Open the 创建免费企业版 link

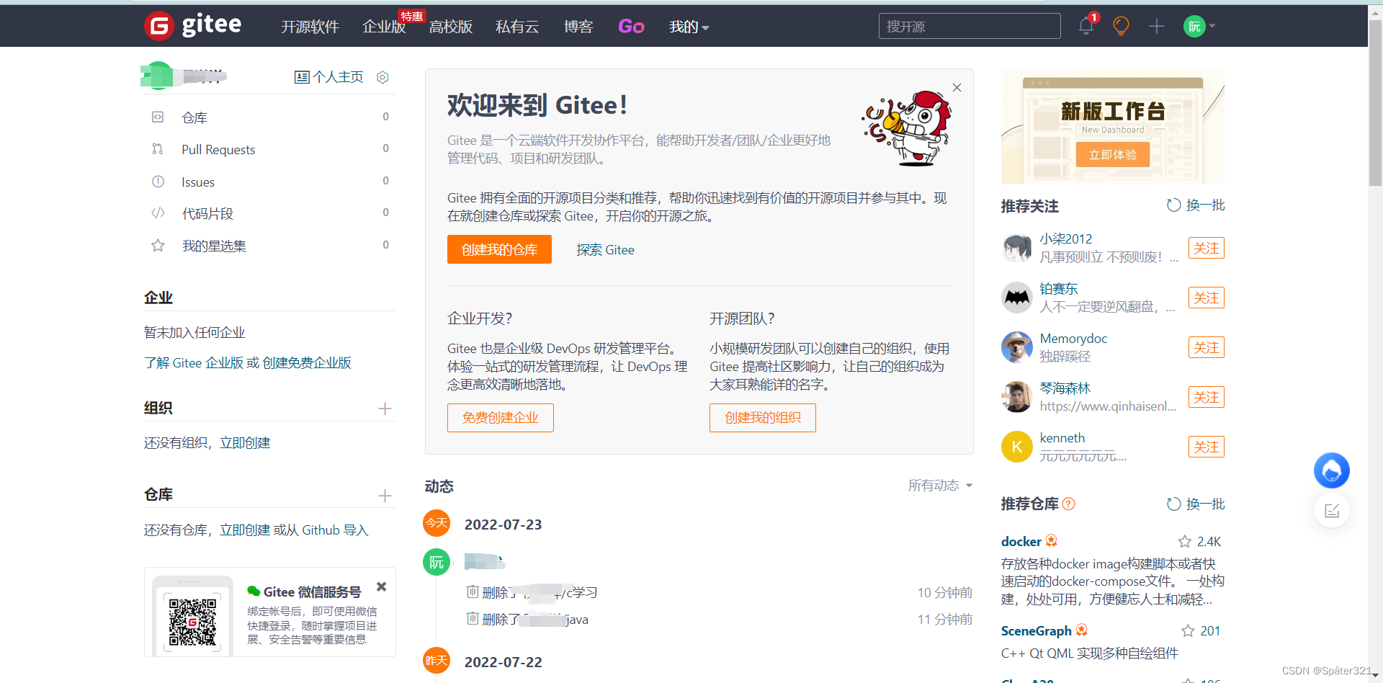[307, 362]
